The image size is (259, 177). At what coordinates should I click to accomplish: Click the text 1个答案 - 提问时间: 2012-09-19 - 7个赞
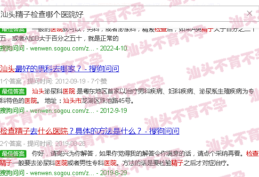[x=53, y=81]
